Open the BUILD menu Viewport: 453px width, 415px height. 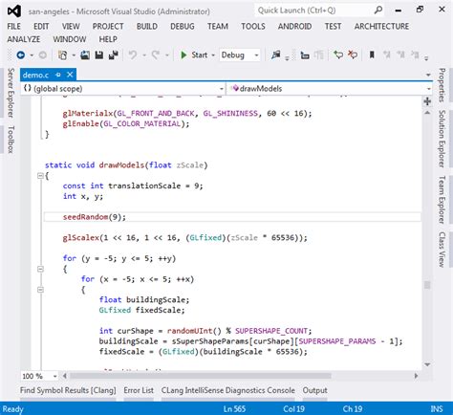pos(147,26)
